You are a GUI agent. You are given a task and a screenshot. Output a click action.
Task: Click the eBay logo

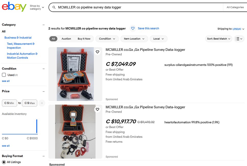(14, 7)
